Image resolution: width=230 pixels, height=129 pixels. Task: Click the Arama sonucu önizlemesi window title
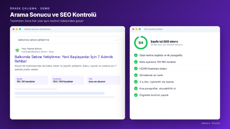37,29
